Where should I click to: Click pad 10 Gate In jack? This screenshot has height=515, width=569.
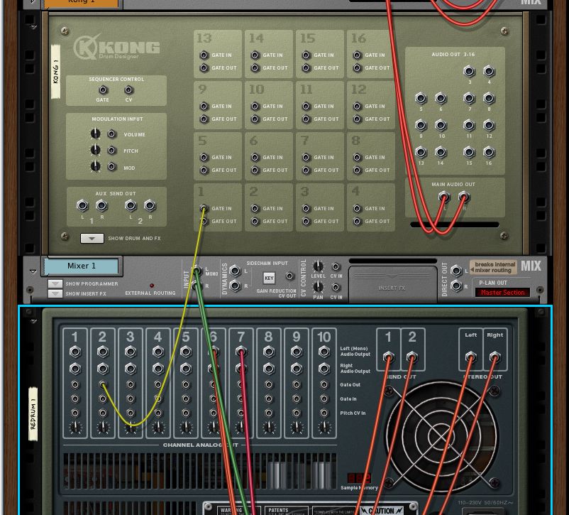(255, 106)
